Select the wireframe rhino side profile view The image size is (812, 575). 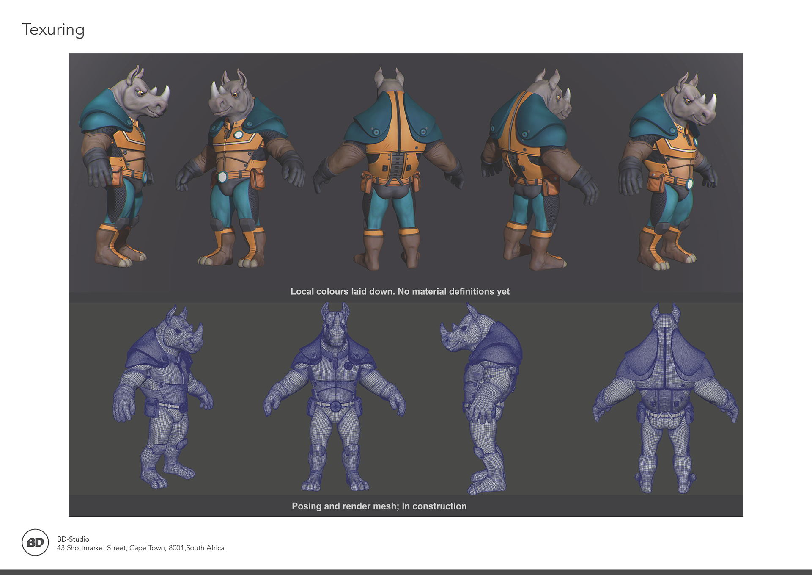click(481, 398)
